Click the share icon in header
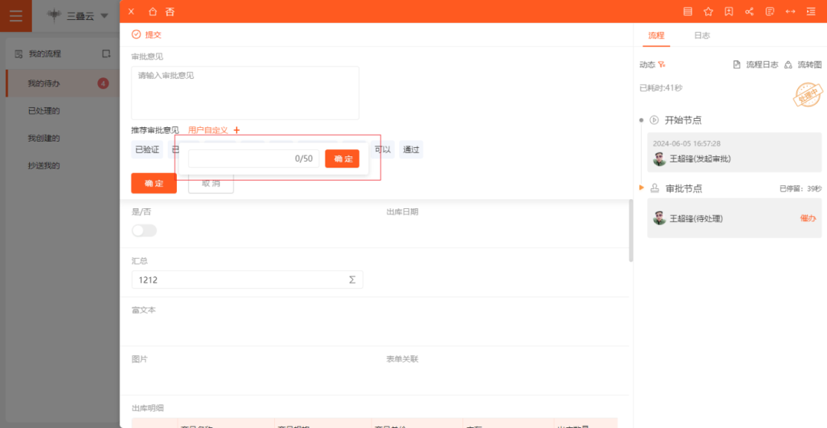This screenshot has width=827, height=428. click(x=749, y=11)
